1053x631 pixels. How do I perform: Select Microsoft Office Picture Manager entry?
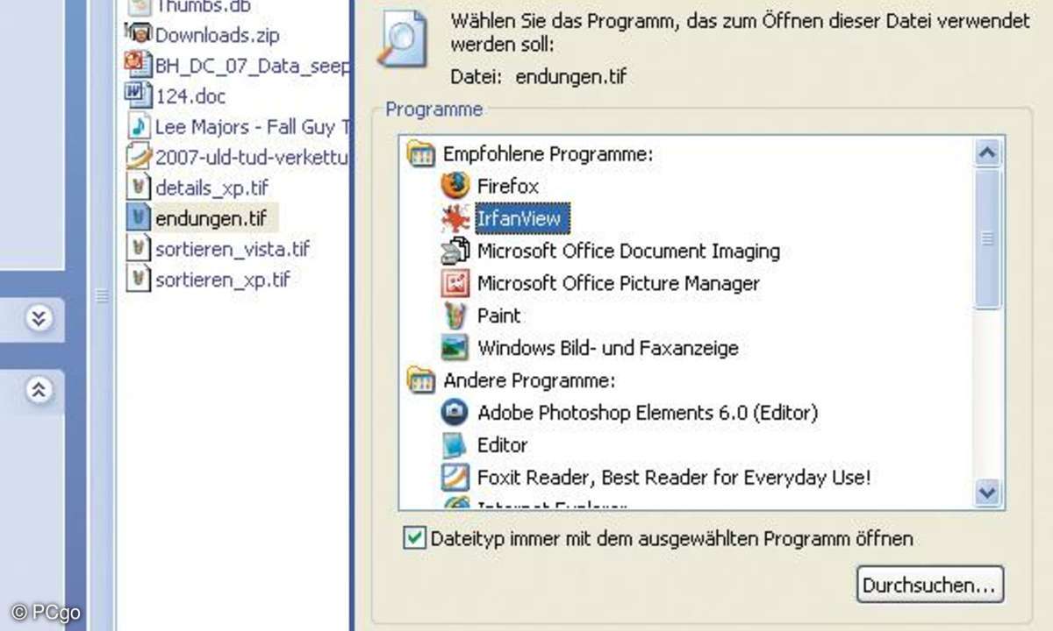[x=619, y=284]
